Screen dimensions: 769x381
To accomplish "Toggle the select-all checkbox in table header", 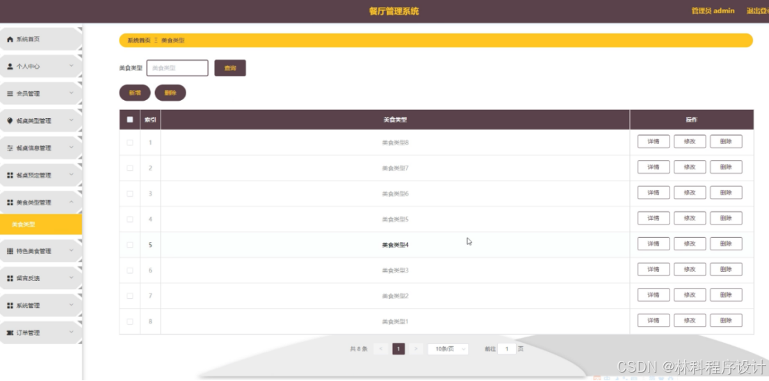I will pos(130,119).
